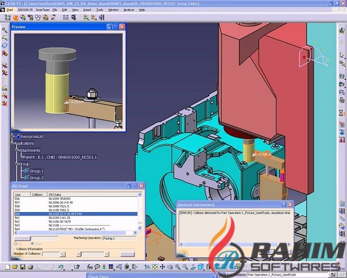Select the Pan four-arrow icon
Image resolution: width=347 pixels, height=278 pixels.
tap(162, 266)
